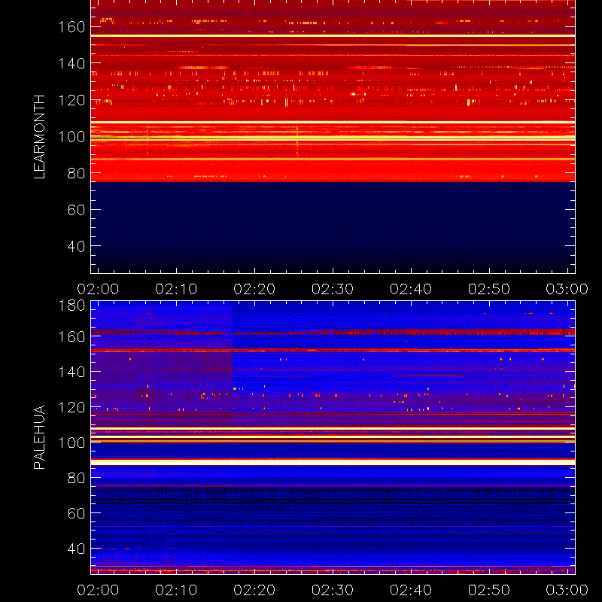Select the 160 tick label on LEARMONTH axis
The image size is (602, 602).
71,27
